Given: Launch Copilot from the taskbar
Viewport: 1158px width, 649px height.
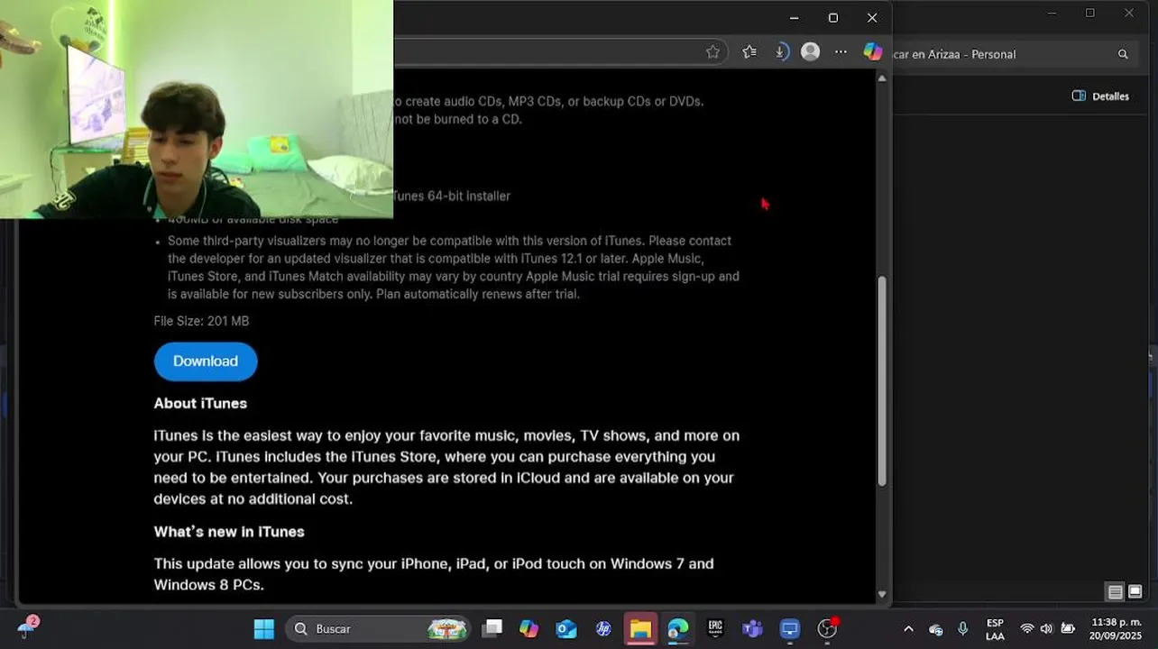Looking at the screenshot, I should tap(528, 628).
